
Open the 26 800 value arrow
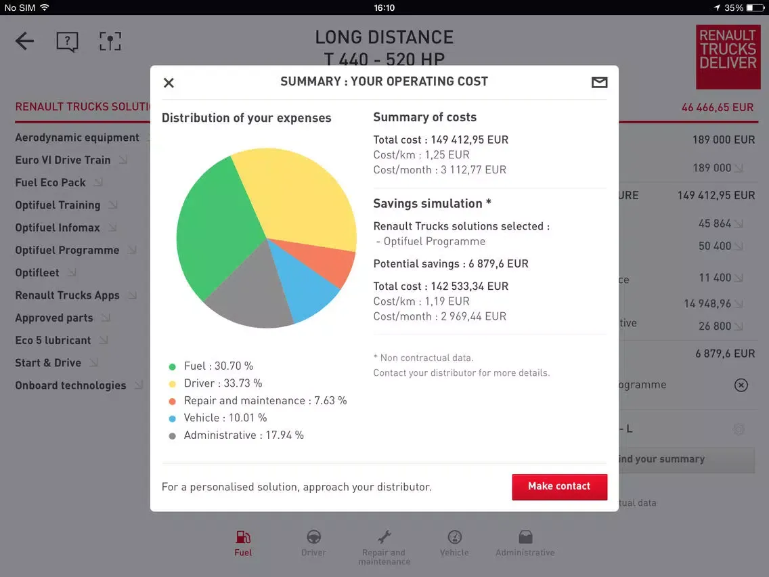coord(739,326)
